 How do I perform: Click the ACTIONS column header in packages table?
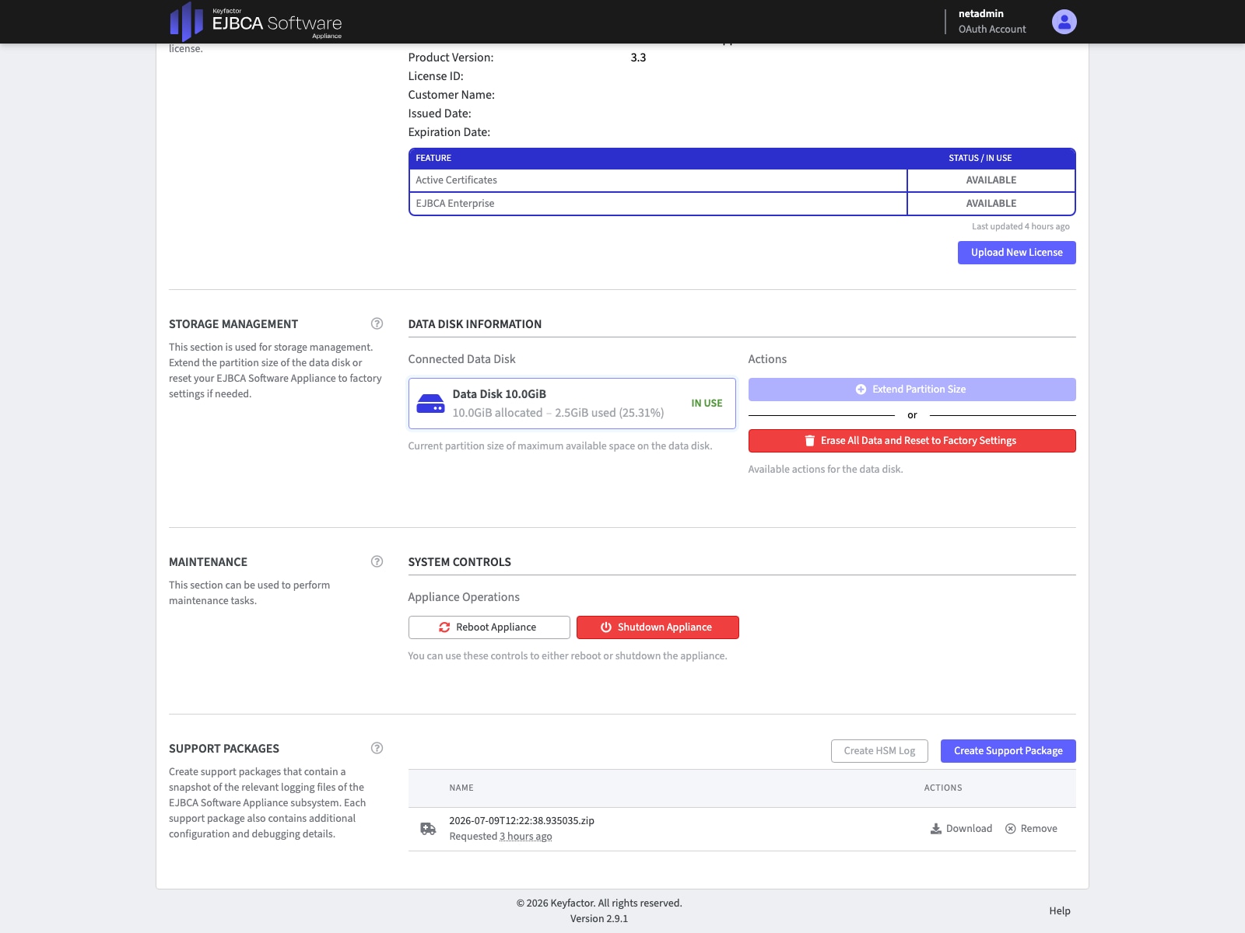(x=943, y=788)
